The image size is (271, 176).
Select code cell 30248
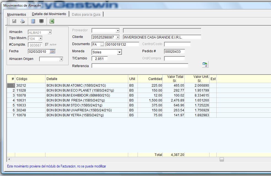tap(30, 110)
